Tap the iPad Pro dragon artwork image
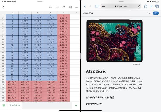This screenshot has height=112, width=161. point(115,41)
